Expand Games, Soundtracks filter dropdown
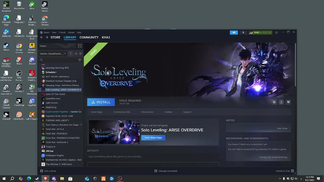This screenshot has width=324, height=182. 53,54
